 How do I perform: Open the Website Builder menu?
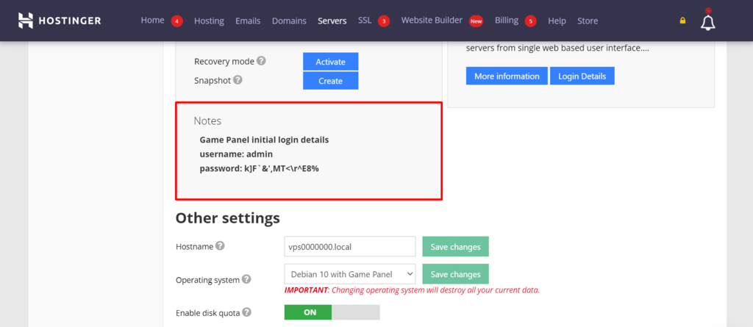tap(432, 20)
